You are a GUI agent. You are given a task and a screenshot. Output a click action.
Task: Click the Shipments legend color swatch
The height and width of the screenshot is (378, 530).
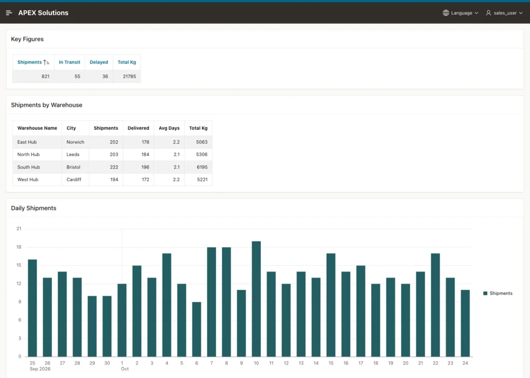pyautogui.click(x=485, y=293)
